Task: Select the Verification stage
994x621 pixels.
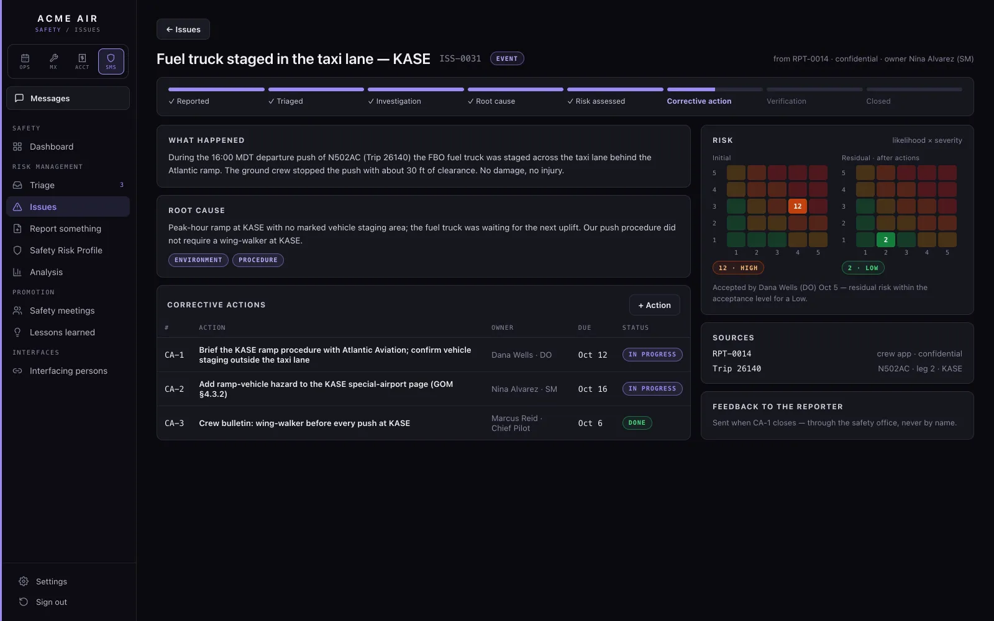Action: click(x=814, y=96)
